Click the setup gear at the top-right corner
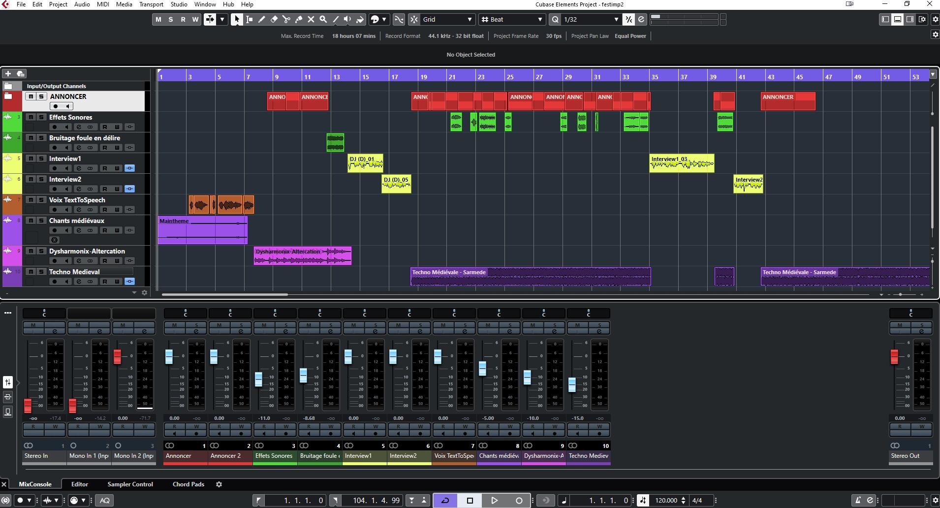 tap(936, 19)
